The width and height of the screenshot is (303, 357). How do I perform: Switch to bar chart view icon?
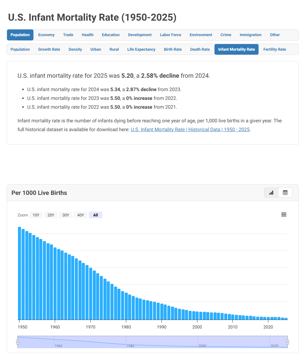(271, 192)
